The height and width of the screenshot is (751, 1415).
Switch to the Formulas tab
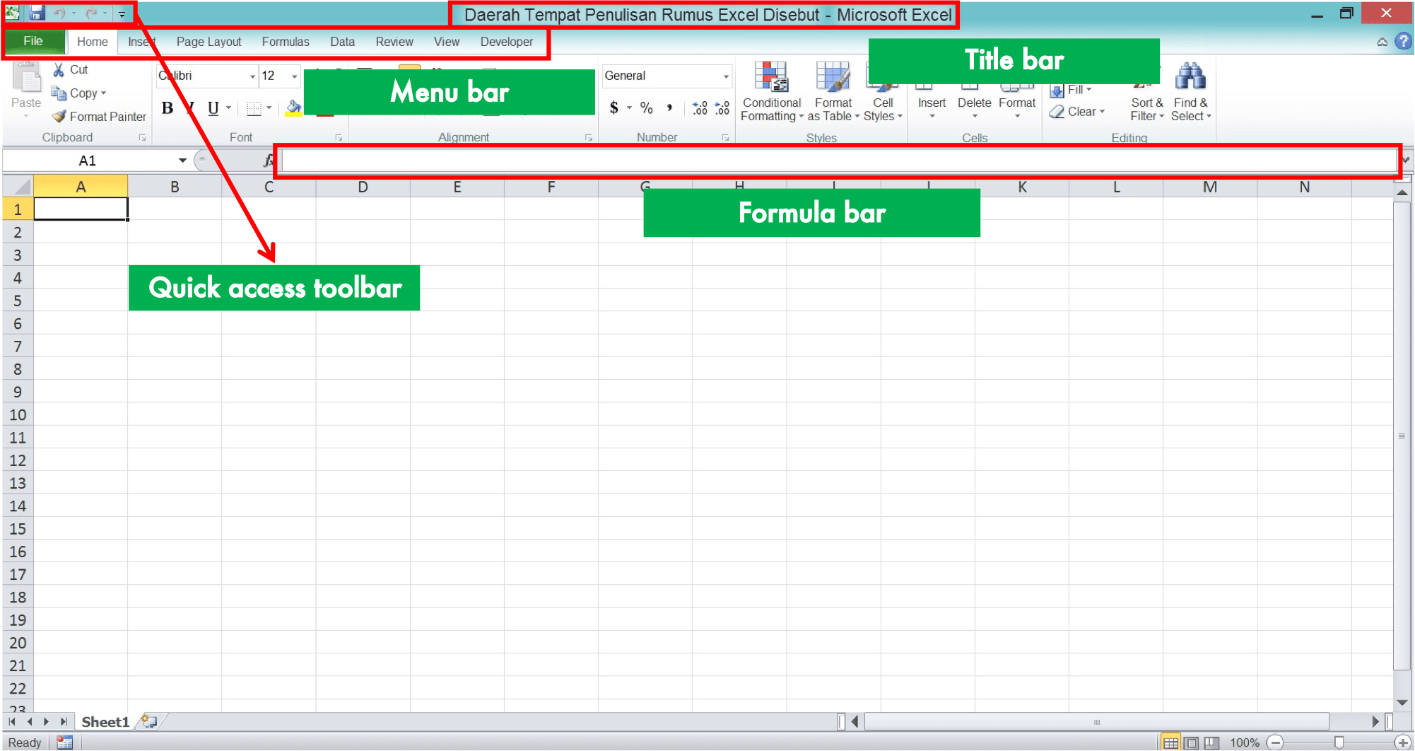pyautogui.click(x=286, y=42)
